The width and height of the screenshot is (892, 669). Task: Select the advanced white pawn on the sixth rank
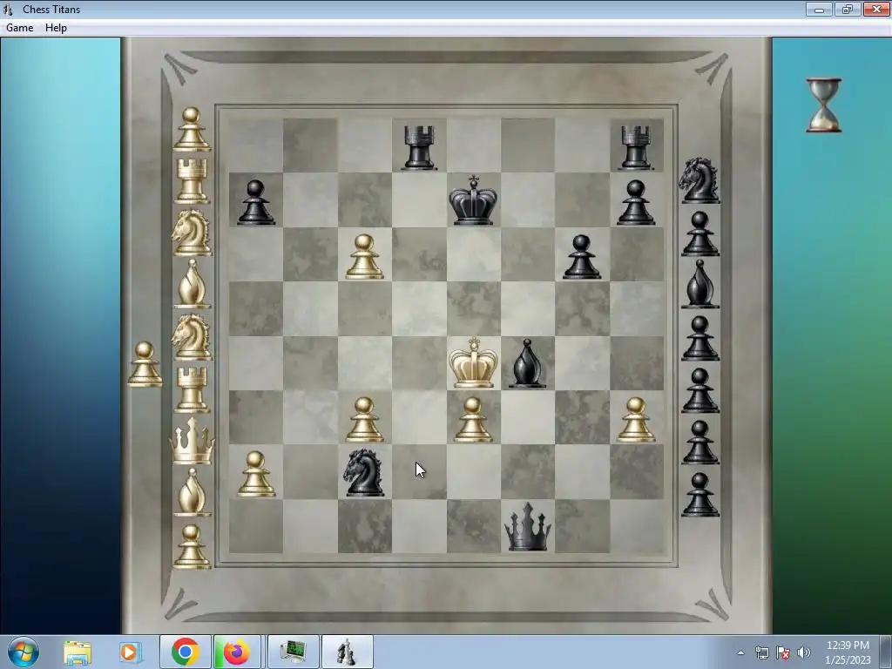364,257
